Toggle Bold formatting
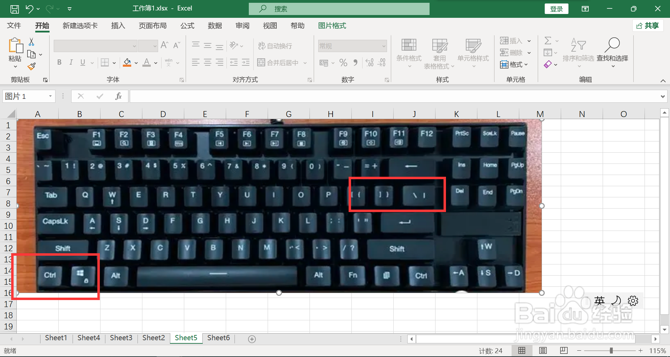The height and width of the screenshot is (357, 670). 59,63
